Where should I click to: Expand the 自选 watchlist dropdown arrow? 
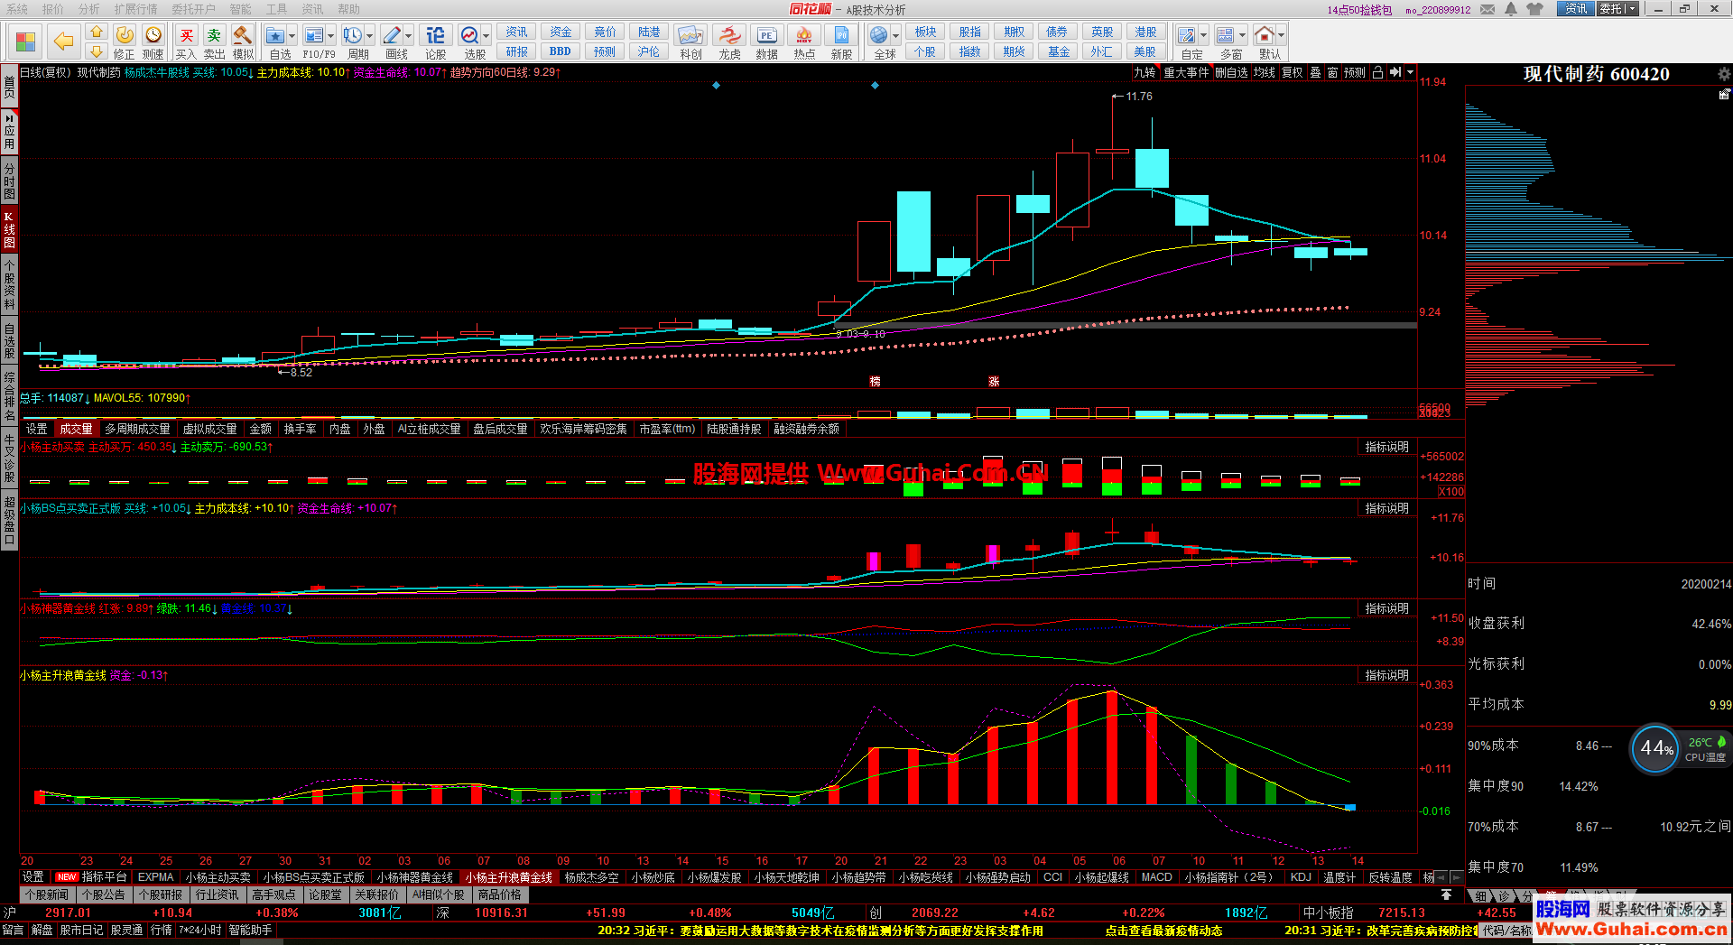(x=292, y=36)
